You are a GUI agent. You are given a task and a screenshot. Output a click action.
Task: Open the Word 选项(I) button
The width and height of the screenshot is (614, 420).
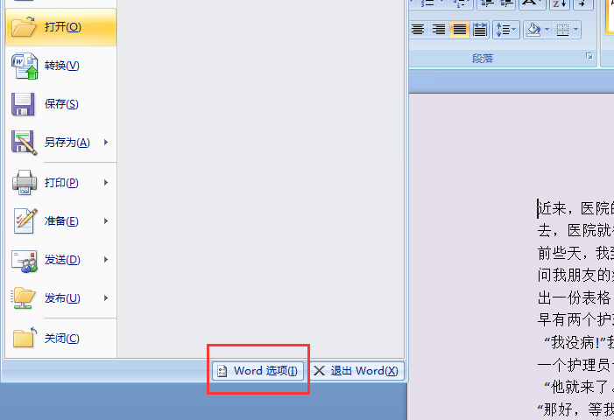(x=258, y=371)
